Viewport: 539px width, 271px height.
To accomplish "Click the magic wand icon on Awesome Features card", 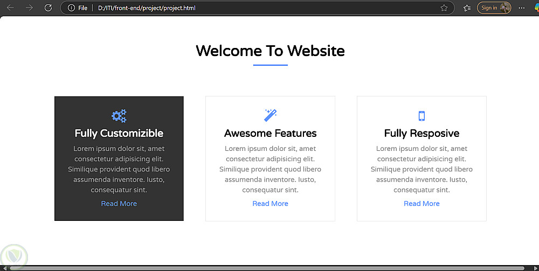I will pyautogui.click(x=270, y=115).
